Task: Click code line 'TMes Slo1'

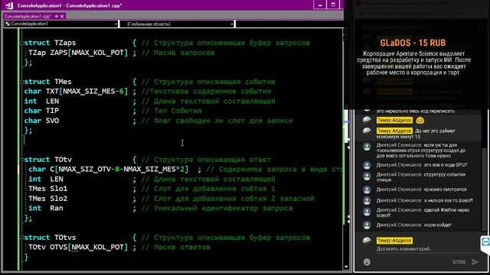Action: pyautogui.click(x=47, y=189)
